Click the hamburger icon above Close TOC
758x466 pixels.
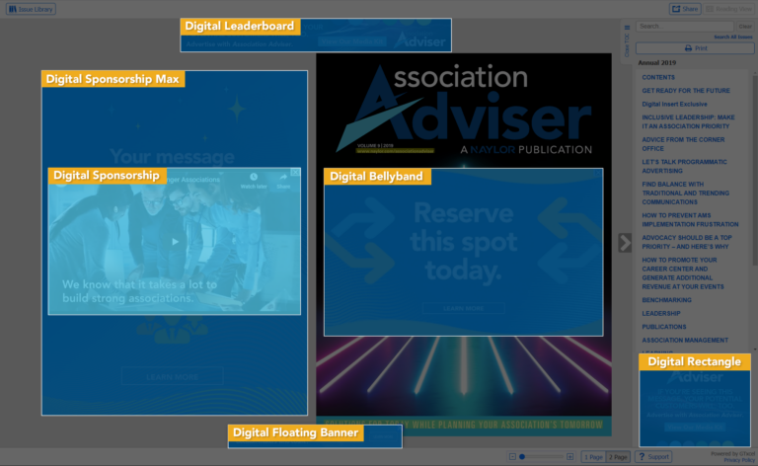627,28
